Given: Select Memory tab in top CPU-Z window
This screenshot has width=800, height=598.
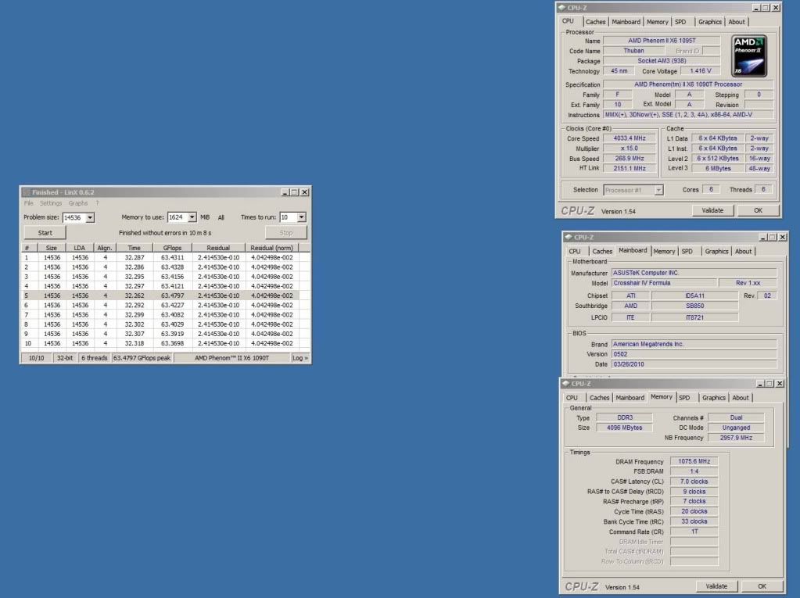Looking at the screenshot, I should (x=657, y=22).
